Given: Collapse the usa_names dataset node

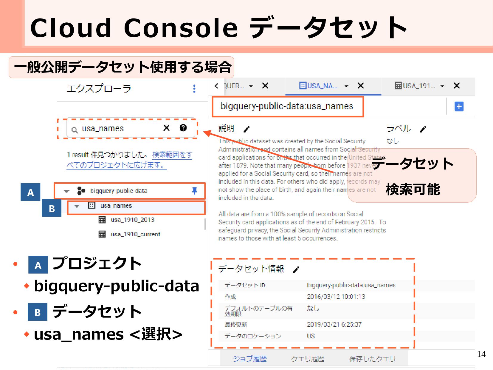Looking at the screenshot, I should [x=77, y=206].
